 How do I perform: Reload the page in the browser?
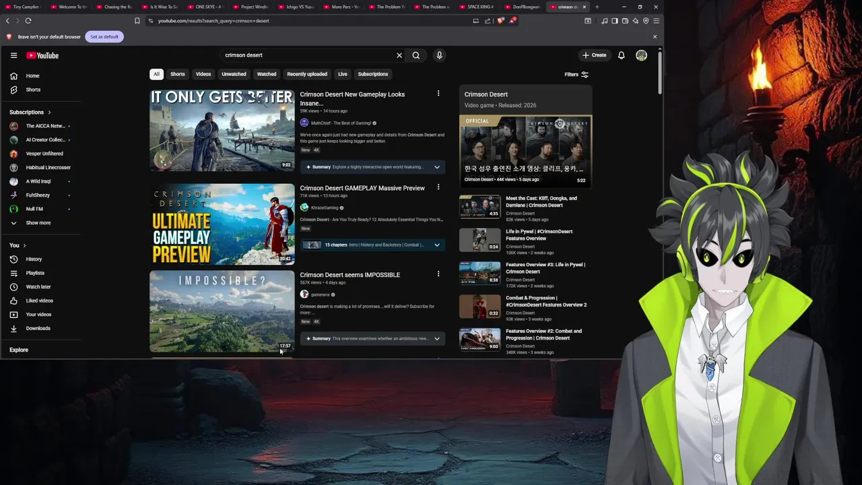point(28,21)
